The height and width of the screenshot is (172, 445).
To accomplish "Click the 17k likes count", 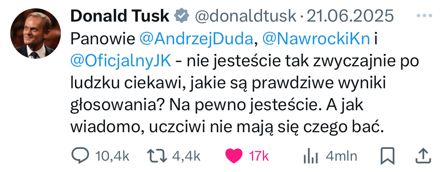I will 259,156.
